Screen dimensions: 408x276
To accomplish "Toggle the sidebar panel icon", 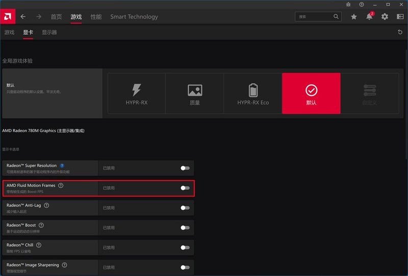I will [400, 17].
